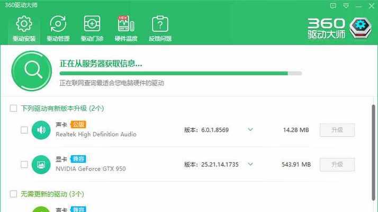Click the server info progress bar
Image resolution: width=378 pixels, height=212 pixels.
[x=181, y=73]
